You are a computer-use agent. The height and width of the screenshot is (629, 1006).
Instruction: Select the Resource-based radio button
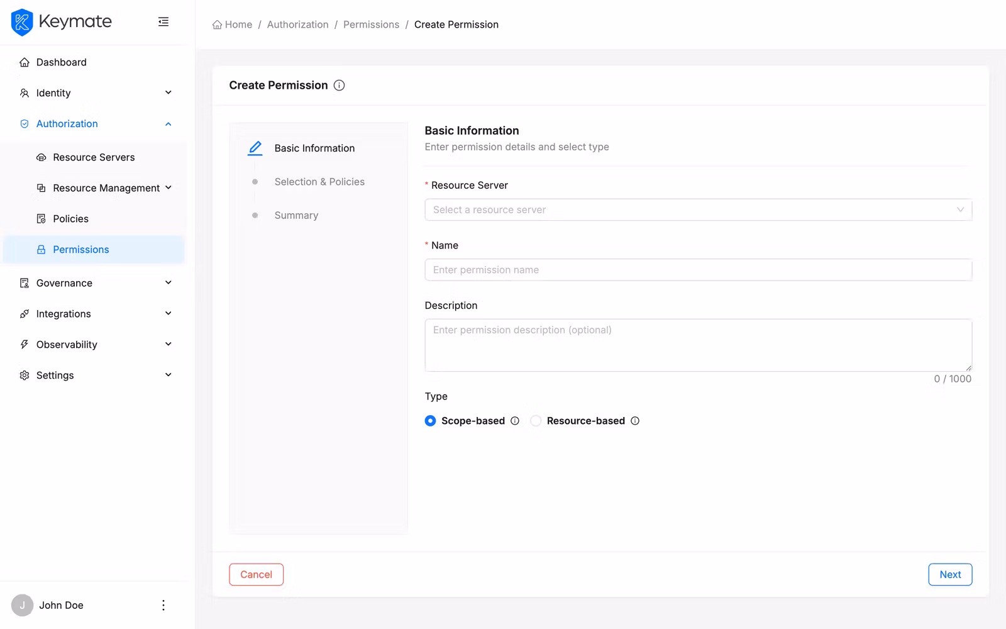[x=536, y=421]
